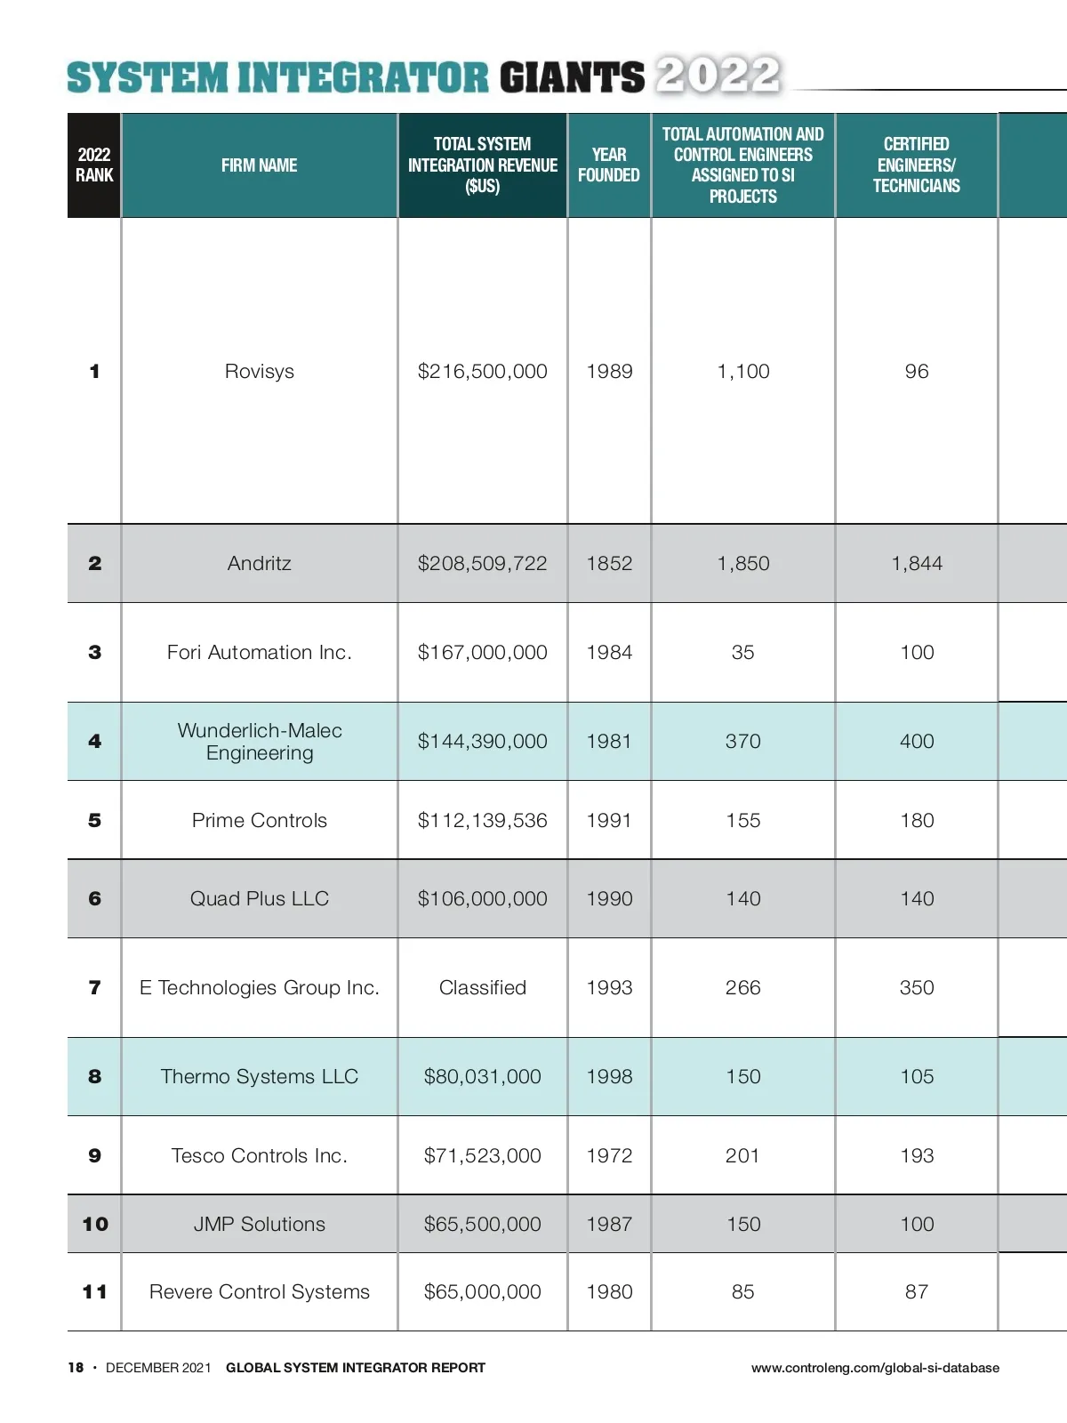The image size is (1067, 1423).
Task: Click the Global System Integrator Report footer text
Action: point(355,1368)
